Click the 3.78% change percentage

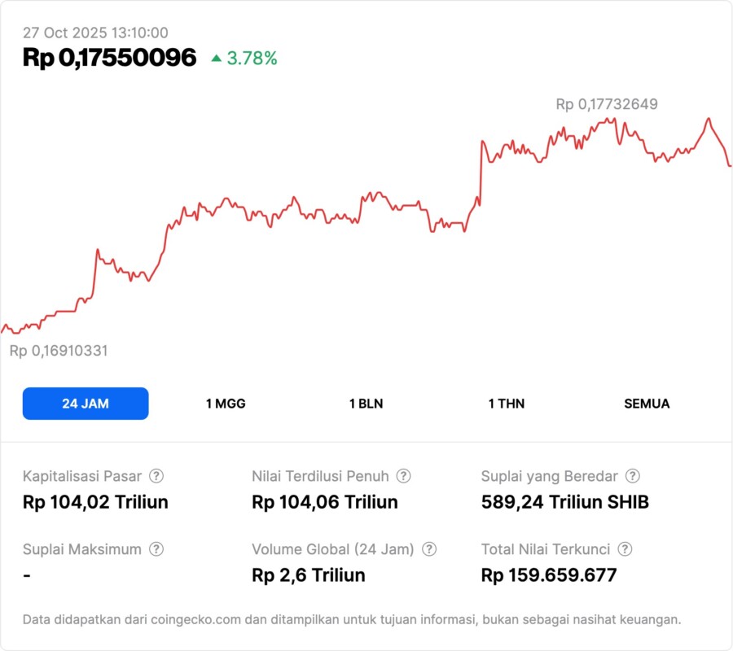(x=252, y=58)
